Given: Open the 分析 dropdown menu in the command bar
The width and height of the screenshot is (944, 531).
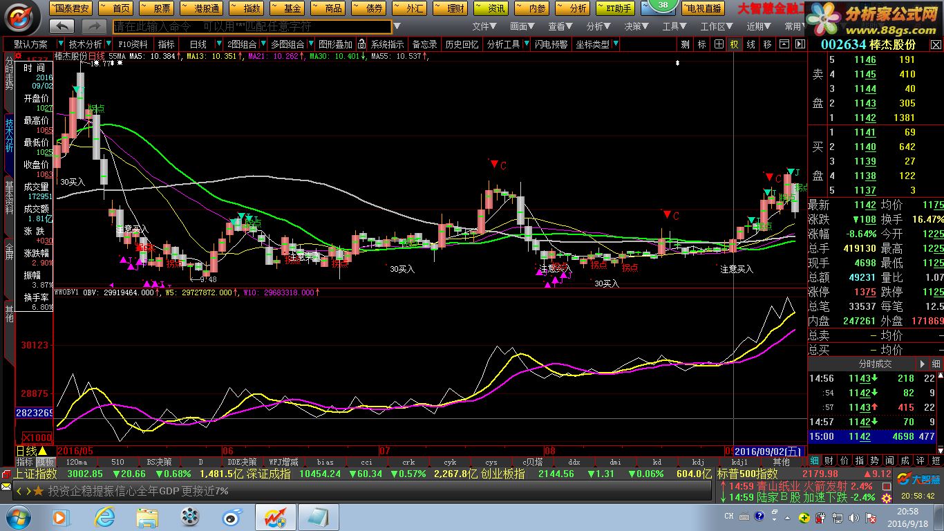Looking at the screenshot, I should pyautogui.click(x=598, y=26).
